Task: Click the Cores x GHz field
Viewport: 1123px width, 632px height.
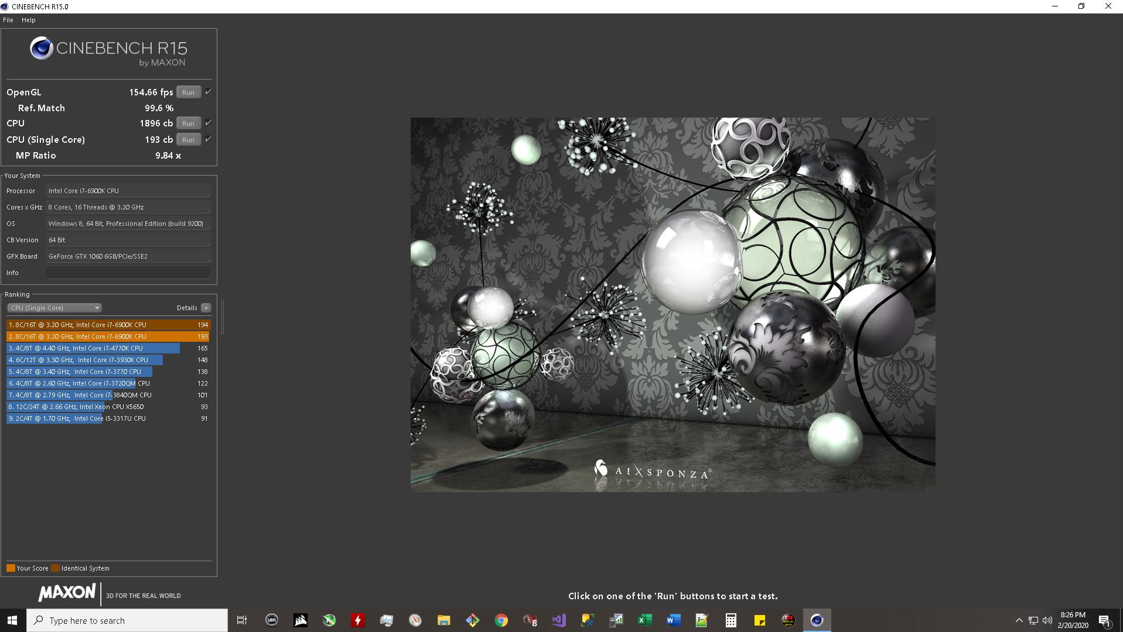Action: (128, 207)
